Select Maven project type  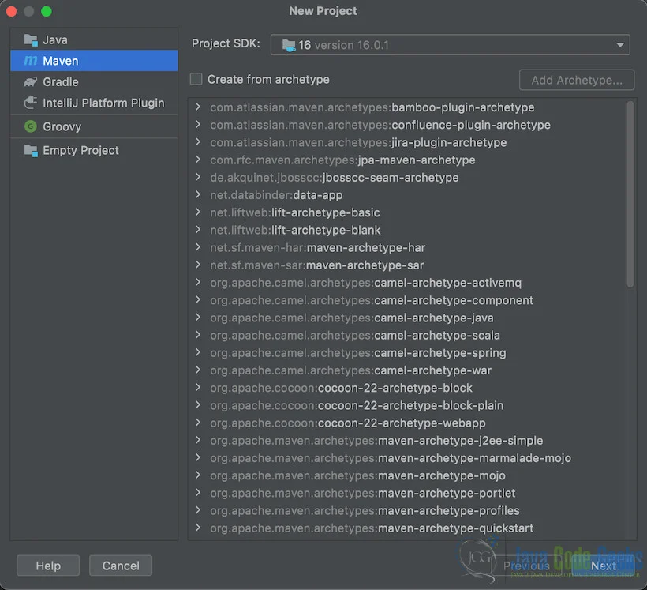[x=94, y=61]
